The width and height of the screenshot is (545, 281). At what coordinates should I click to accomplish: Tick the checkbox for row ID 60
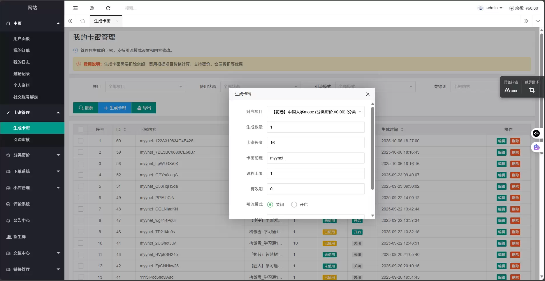coord(81,141)
